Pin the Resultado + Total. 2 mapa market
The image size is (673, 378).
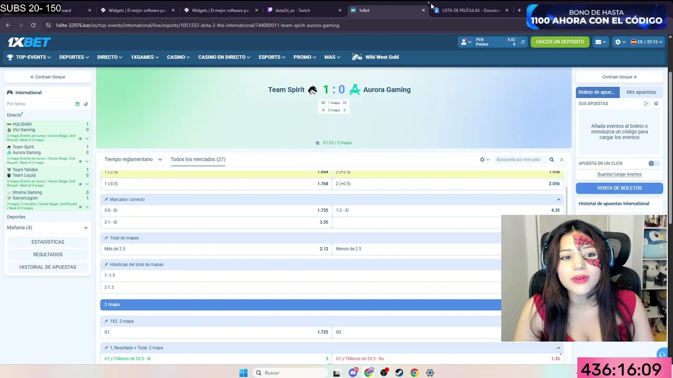106,348
